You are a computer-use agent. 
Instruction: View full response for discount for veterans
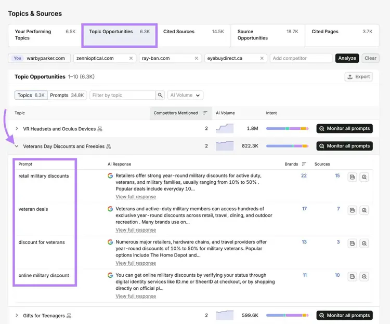click(136, 263)
